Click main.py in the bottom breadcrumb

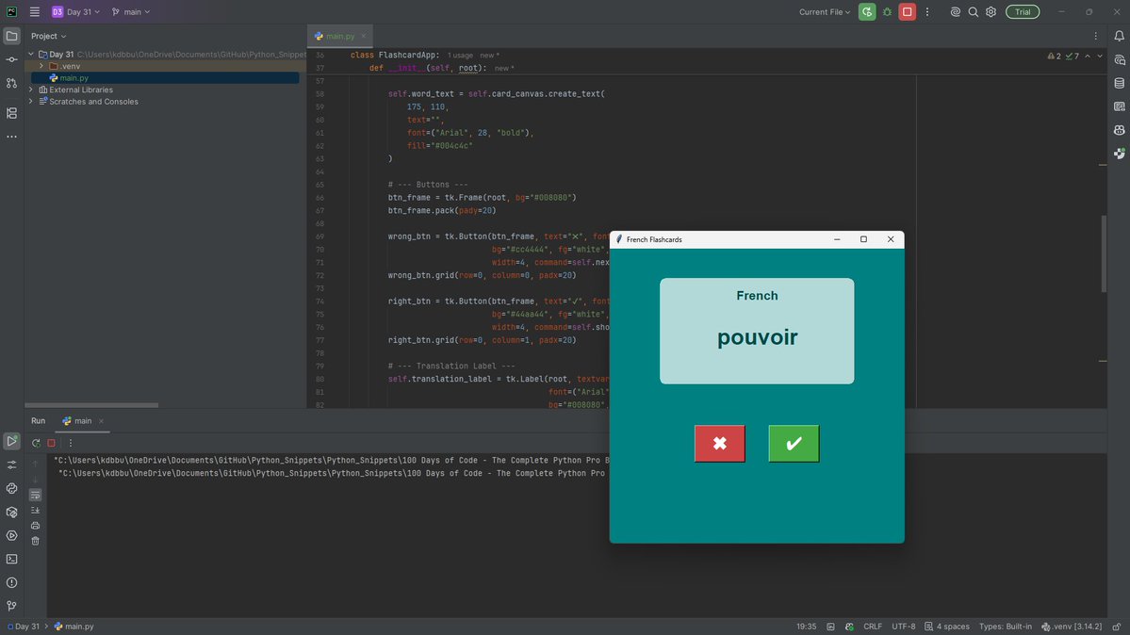(x=74, y=627)
